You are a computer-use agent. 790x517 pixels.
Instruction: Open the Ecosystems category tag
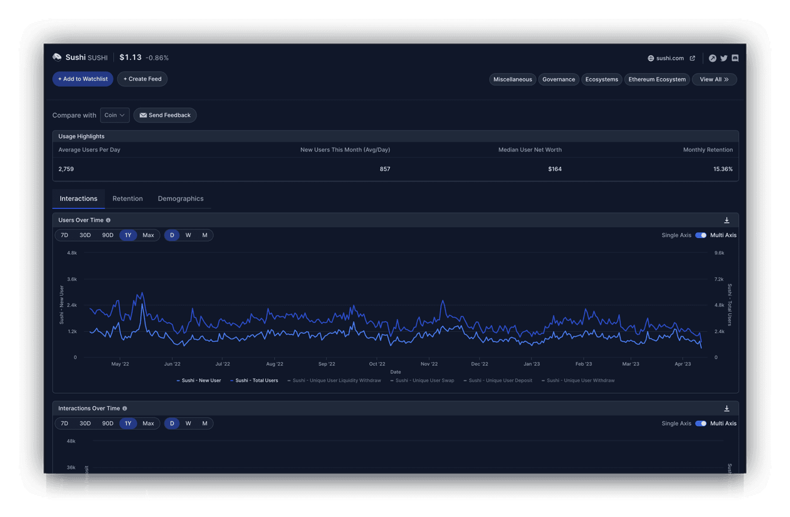pos(601,79)
